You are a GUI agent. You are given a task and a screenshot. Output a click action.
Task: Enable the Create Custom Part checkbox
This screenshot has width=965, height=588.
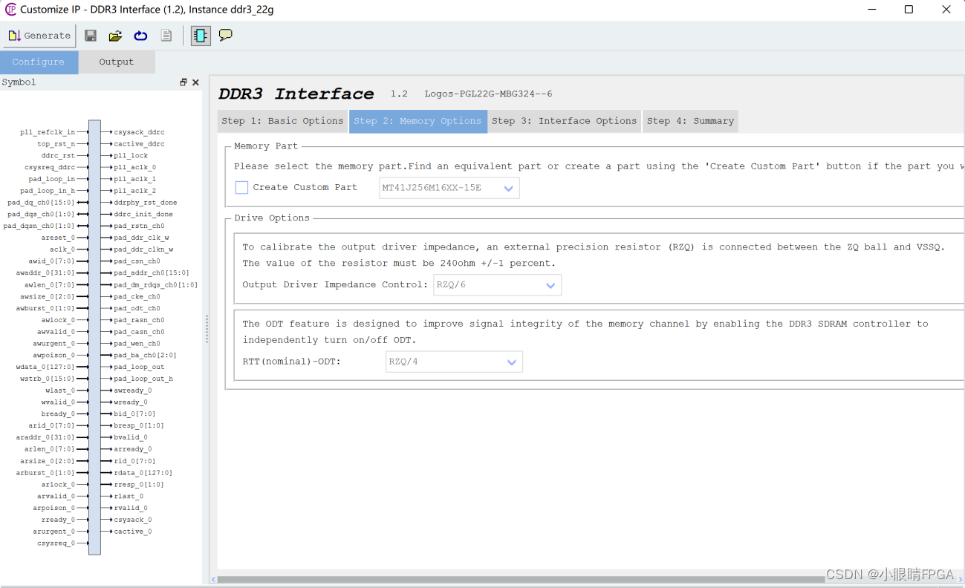(x=241, y=188)
